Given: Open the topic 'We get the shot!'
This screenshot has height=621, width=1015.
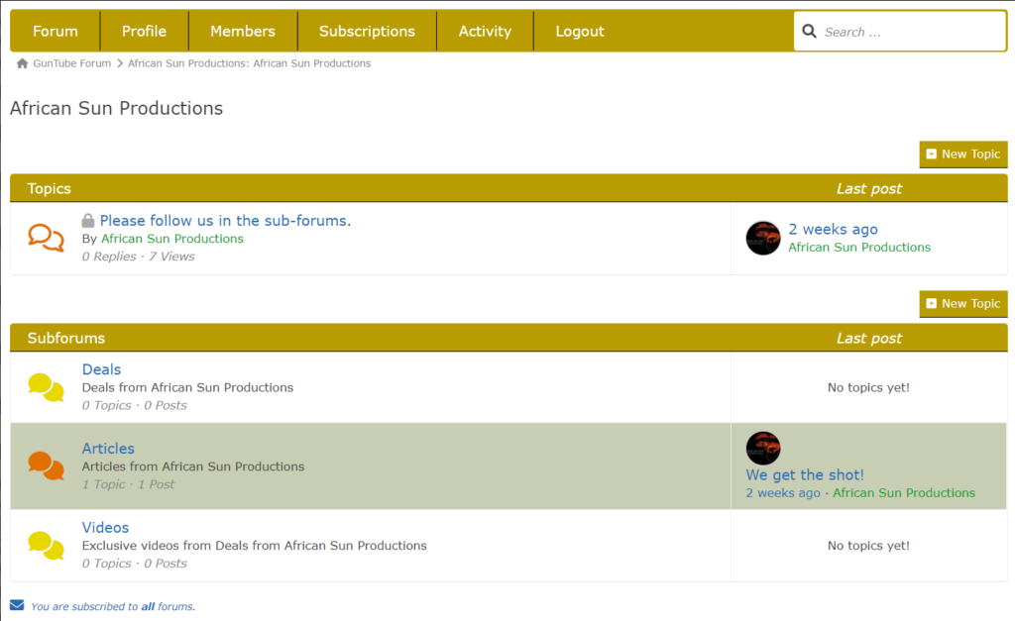Looking at the screenshot, I should [x=804, y=474].
